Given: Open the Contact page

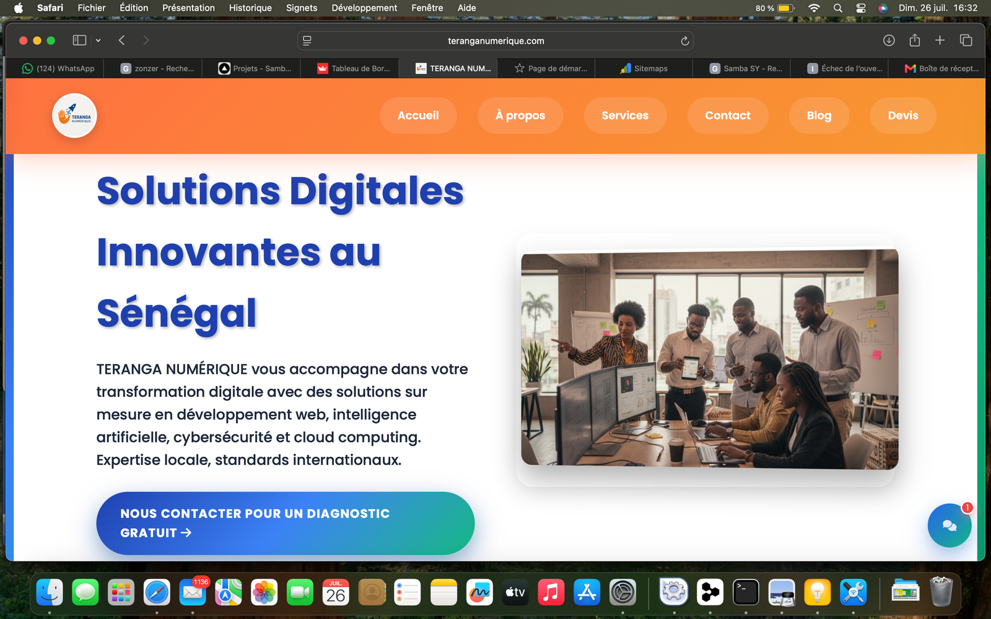Looking at the screenshot, I should [728, 115].
